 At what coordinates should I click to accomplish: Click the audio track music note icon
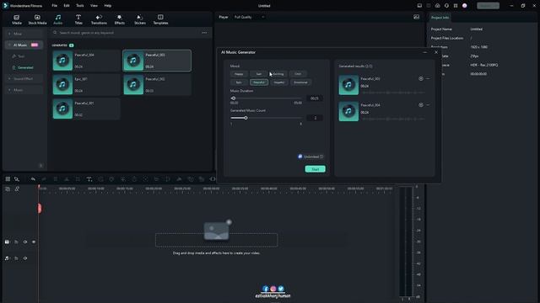[x=7, y=258]
